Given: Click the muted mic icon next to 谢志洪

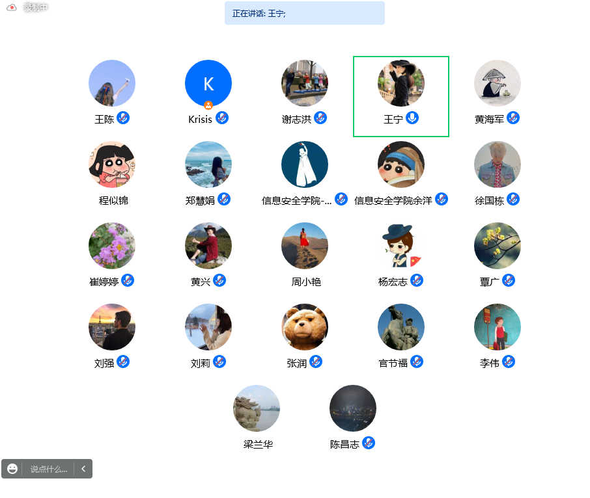Looking at the screenshot, I should pos(320,118).
